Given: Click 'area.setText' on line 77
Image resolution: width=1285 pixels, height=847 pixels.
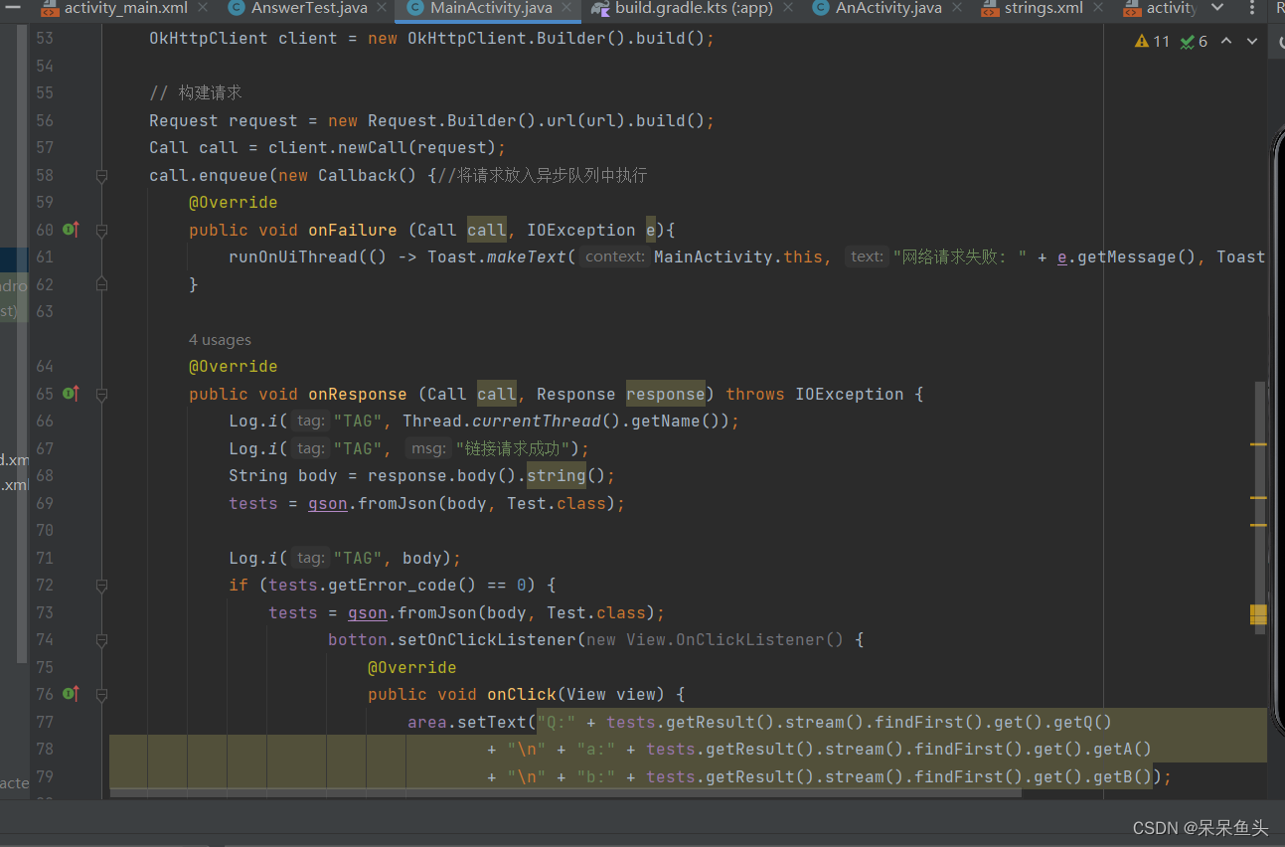Looking at the screenshot, I should [x=467, y=722].
